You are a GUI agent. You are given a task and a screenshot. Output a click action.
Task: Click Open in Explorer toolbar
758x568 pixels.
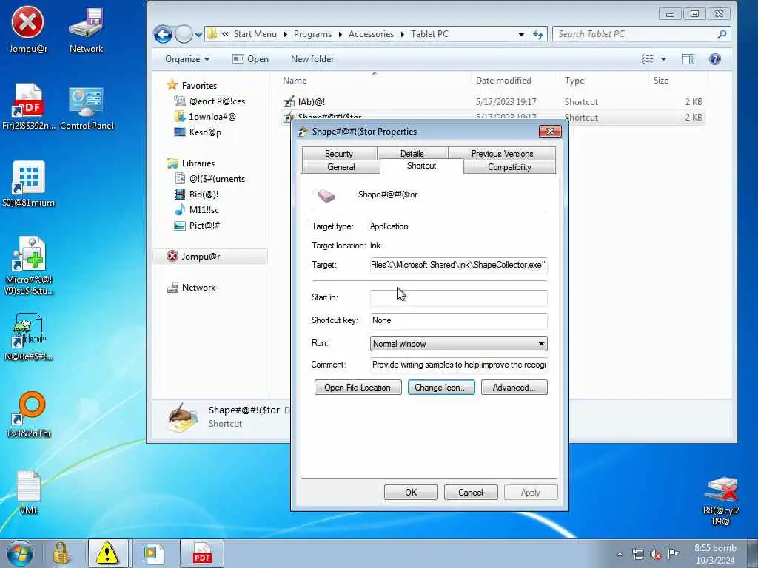(250, 59)
